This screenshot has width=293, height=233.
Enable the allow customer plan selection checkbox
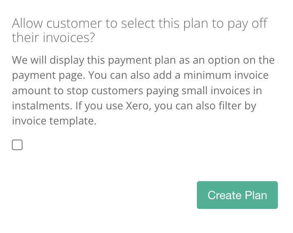coord(17,145)
